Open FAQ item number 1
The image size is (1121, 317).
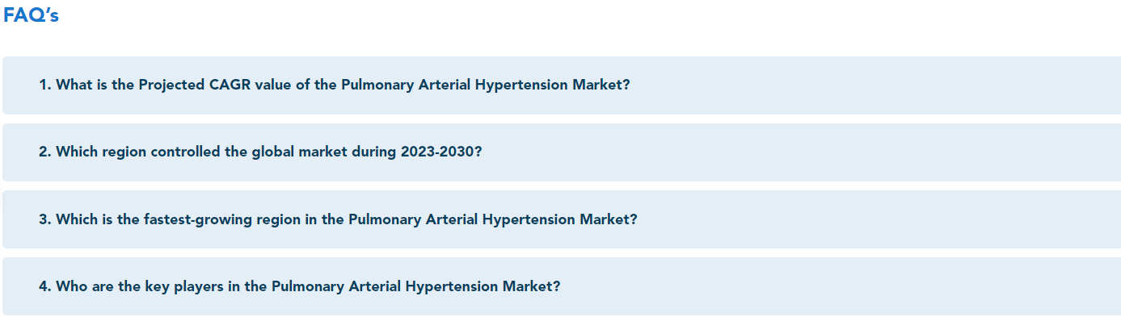click(x=562, y=85)
